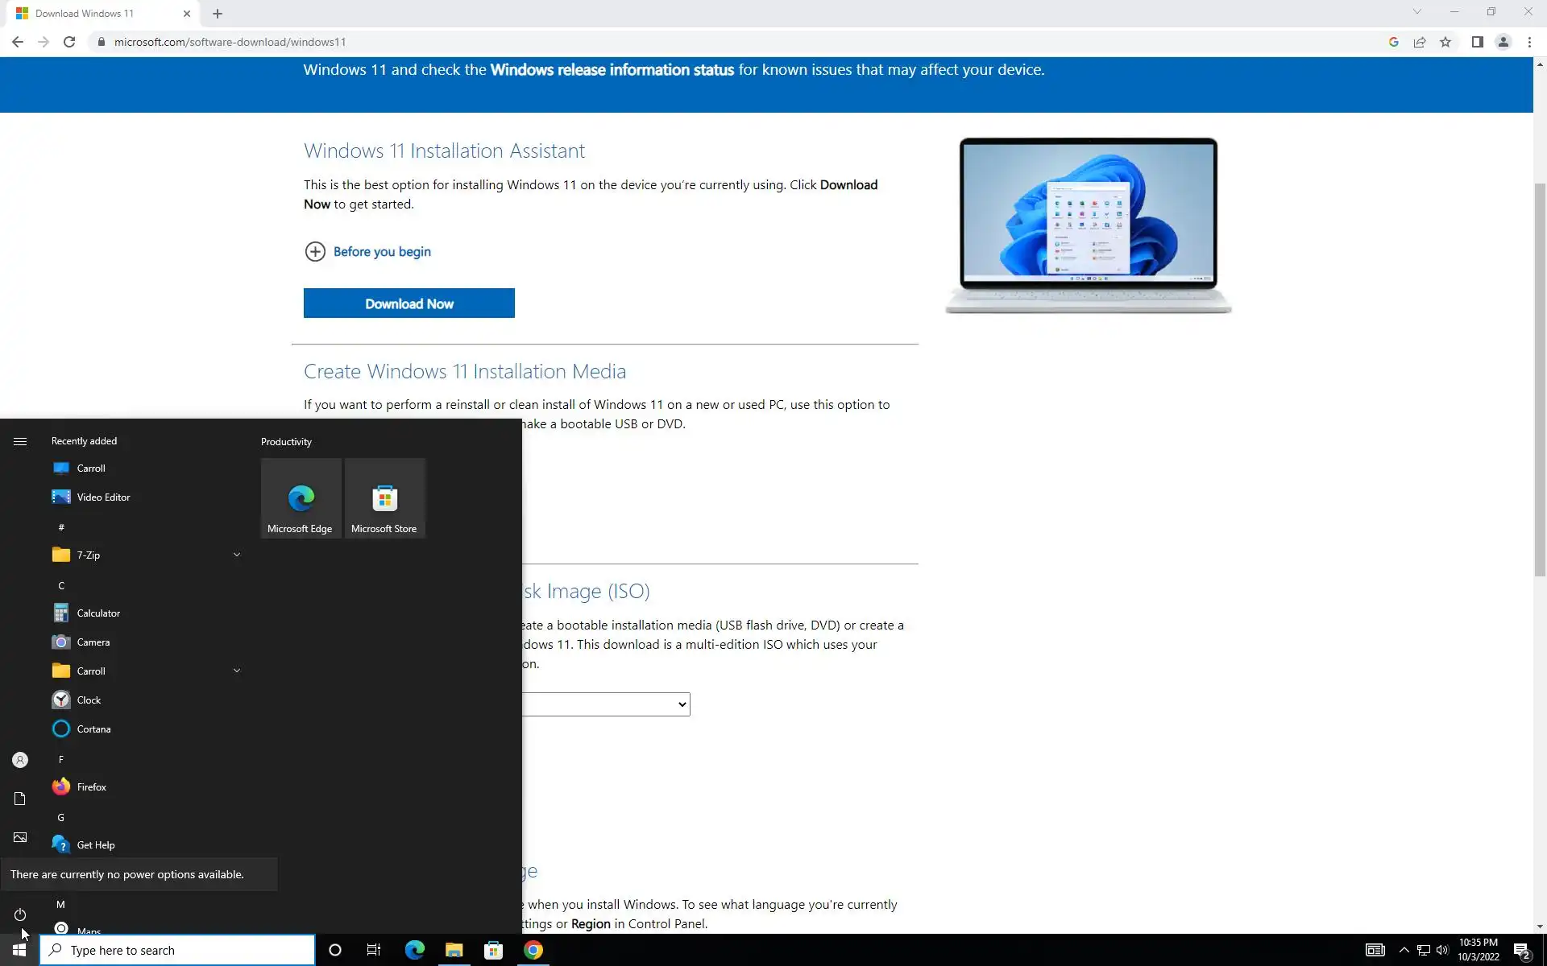Toggle the Chrome side panel icon
The image size is (1547, 966).
click(1477, 42)
